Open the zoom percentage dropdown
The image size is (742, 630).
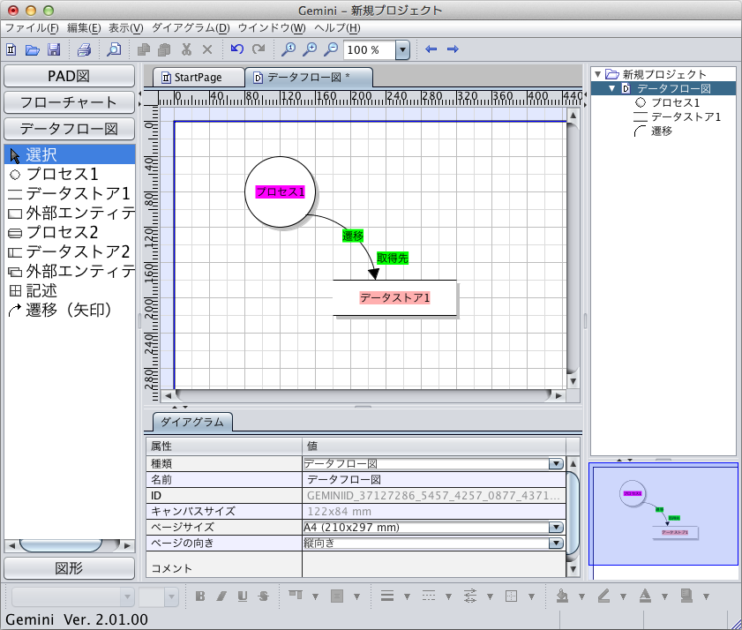[402, 49]
